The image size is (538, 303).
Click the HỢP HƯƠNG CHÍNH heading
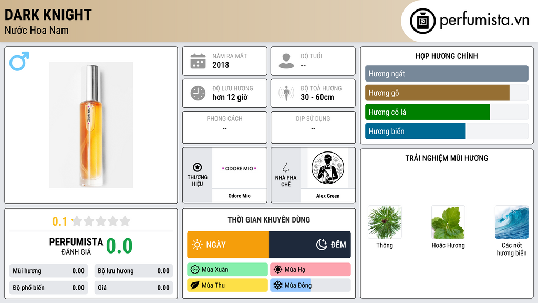click(447, 56)
